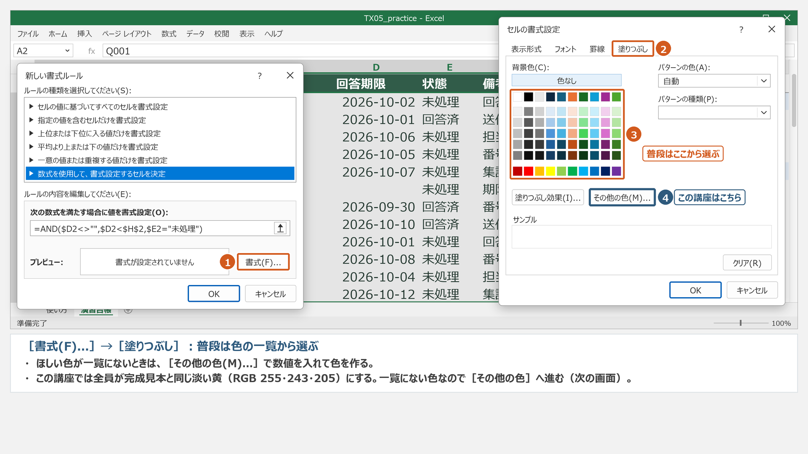Select rule 一意の値または重複する値だけを書式設定
This screenshot has width=808, height=454.
(160, 161)
